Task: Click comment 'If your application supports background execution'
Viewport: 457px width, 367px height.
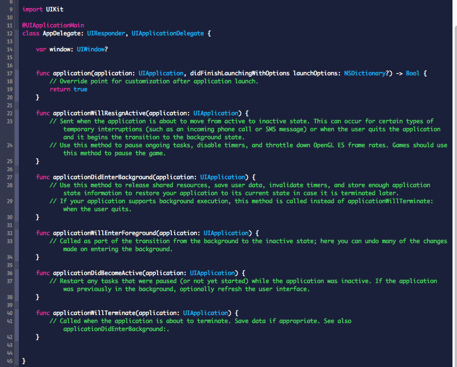Action: 241,205
